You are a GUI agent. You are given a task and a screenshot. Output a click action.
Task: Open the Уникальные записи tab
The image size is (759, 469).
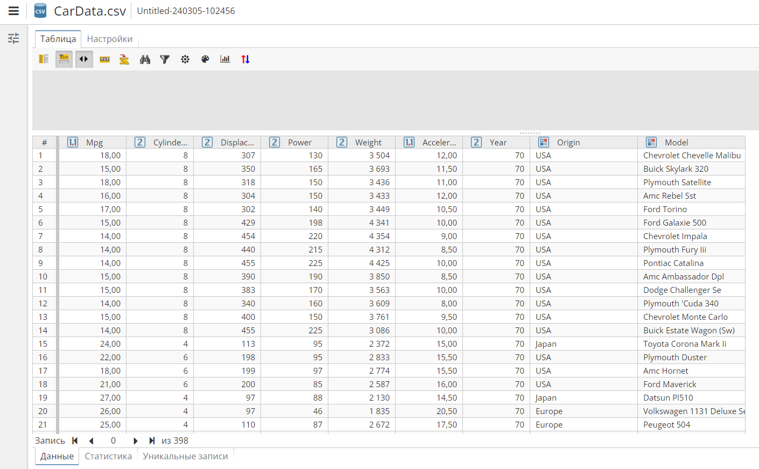(185, 456)
